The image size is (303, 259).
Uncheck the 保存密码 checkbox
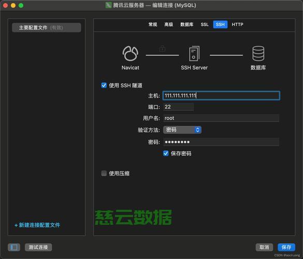[166, 153]
